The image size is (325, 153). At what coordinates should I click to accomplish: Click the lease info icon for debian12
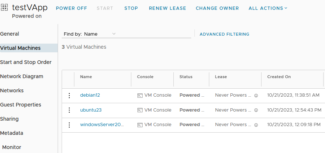[256, 96]
